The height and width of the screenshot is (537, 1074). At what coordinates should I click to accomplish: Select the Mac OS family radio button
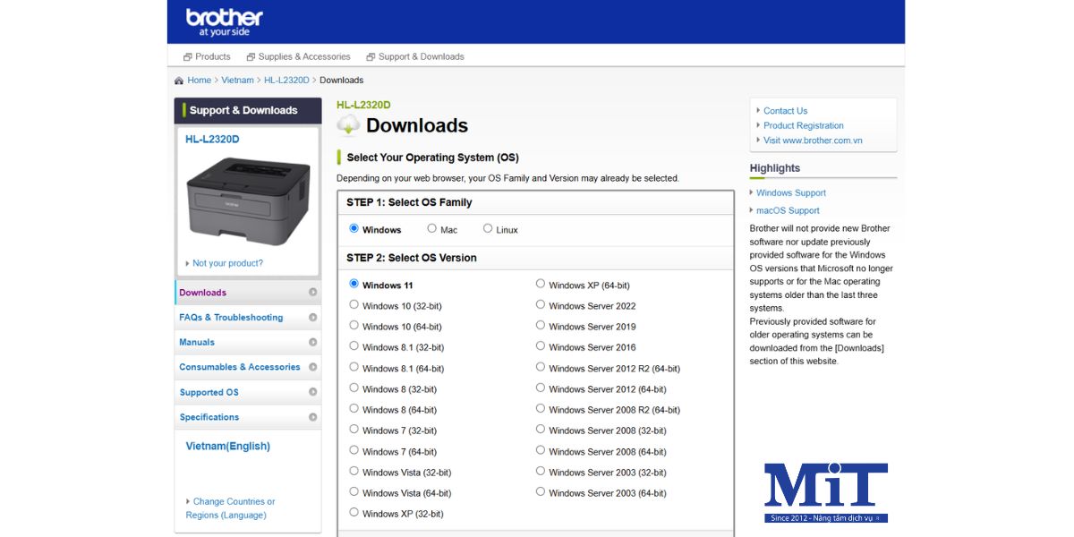[432, 229]
